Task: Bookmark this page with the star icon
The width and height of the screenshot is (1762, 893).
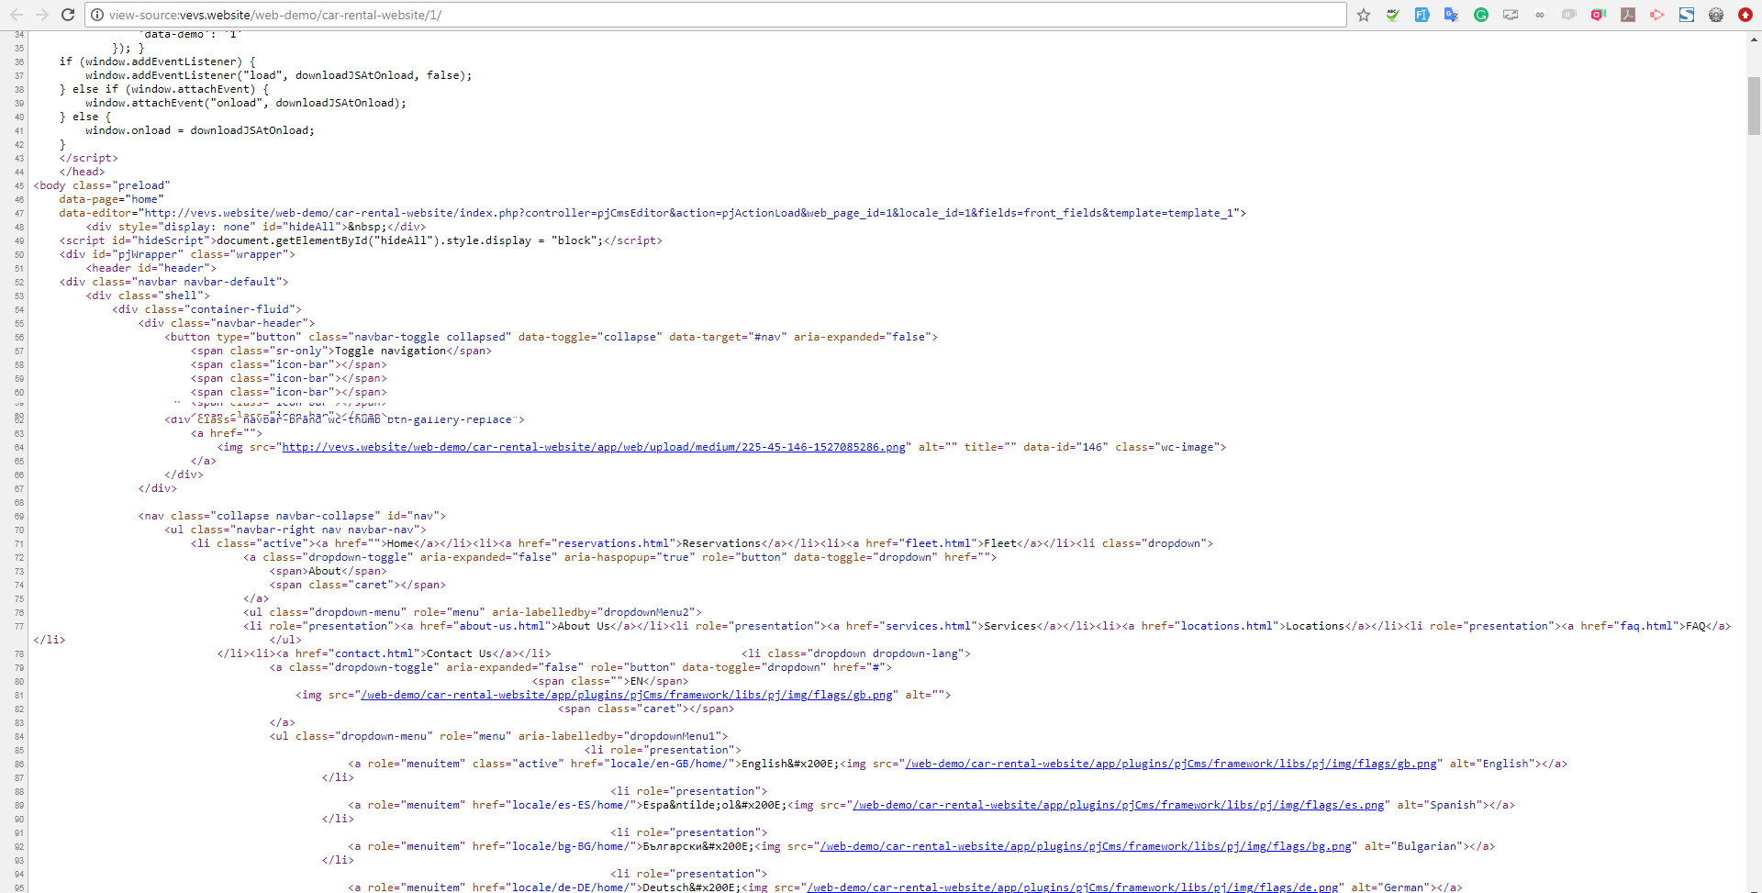Action: pyautogui.click(x=1364, y=15)
